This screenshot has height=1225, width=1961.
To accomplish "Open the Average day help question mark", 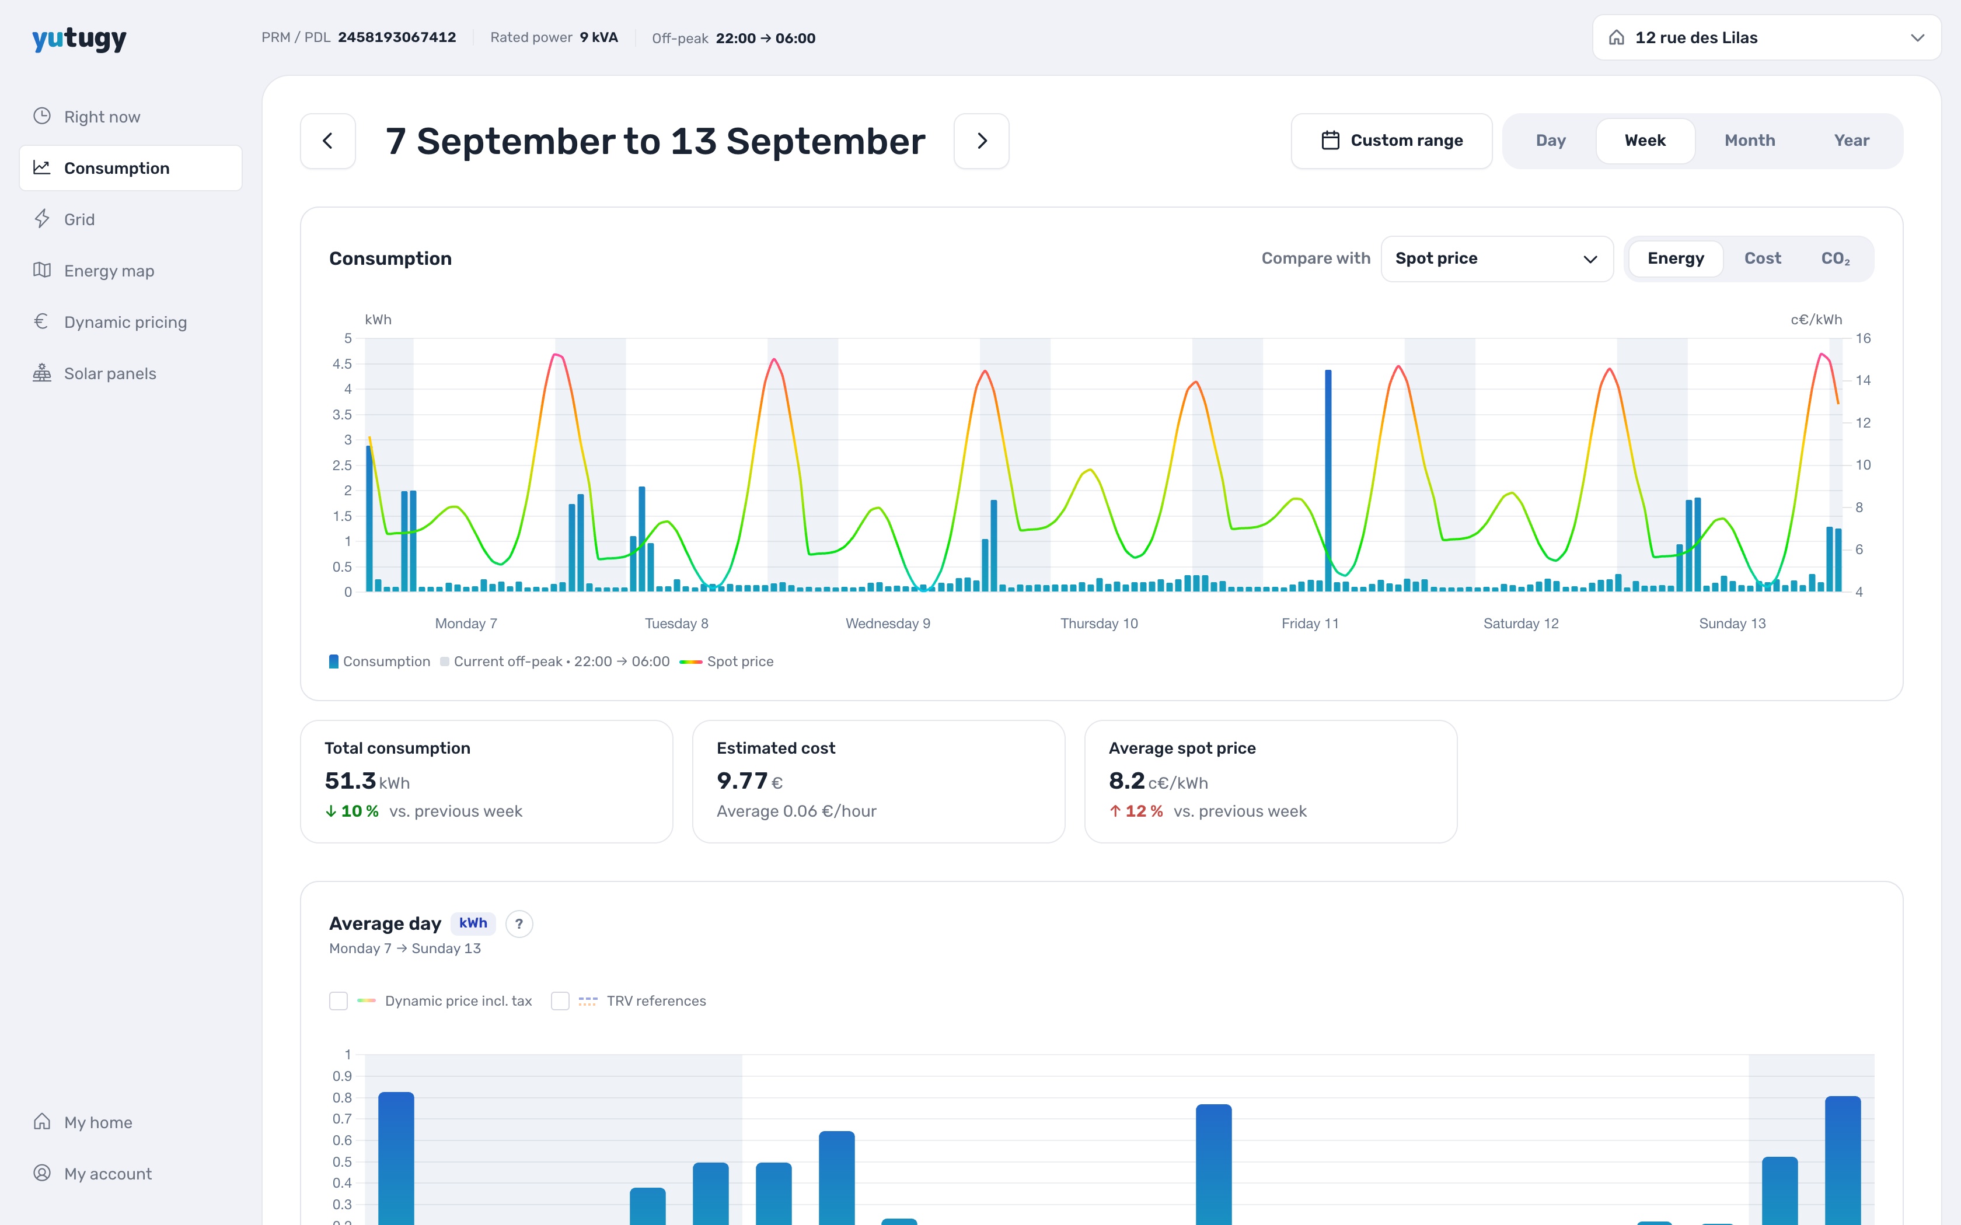I will (519, 923).
